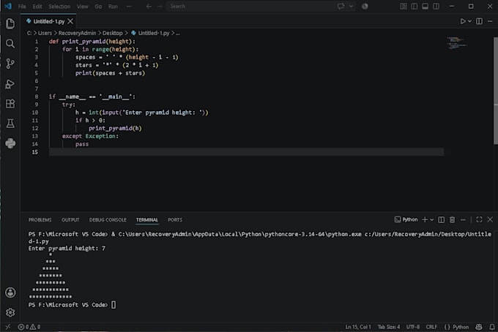Open editor More Actions ellipsis
The height and width of the screenshot is (332, 498).
coord(490,21)
